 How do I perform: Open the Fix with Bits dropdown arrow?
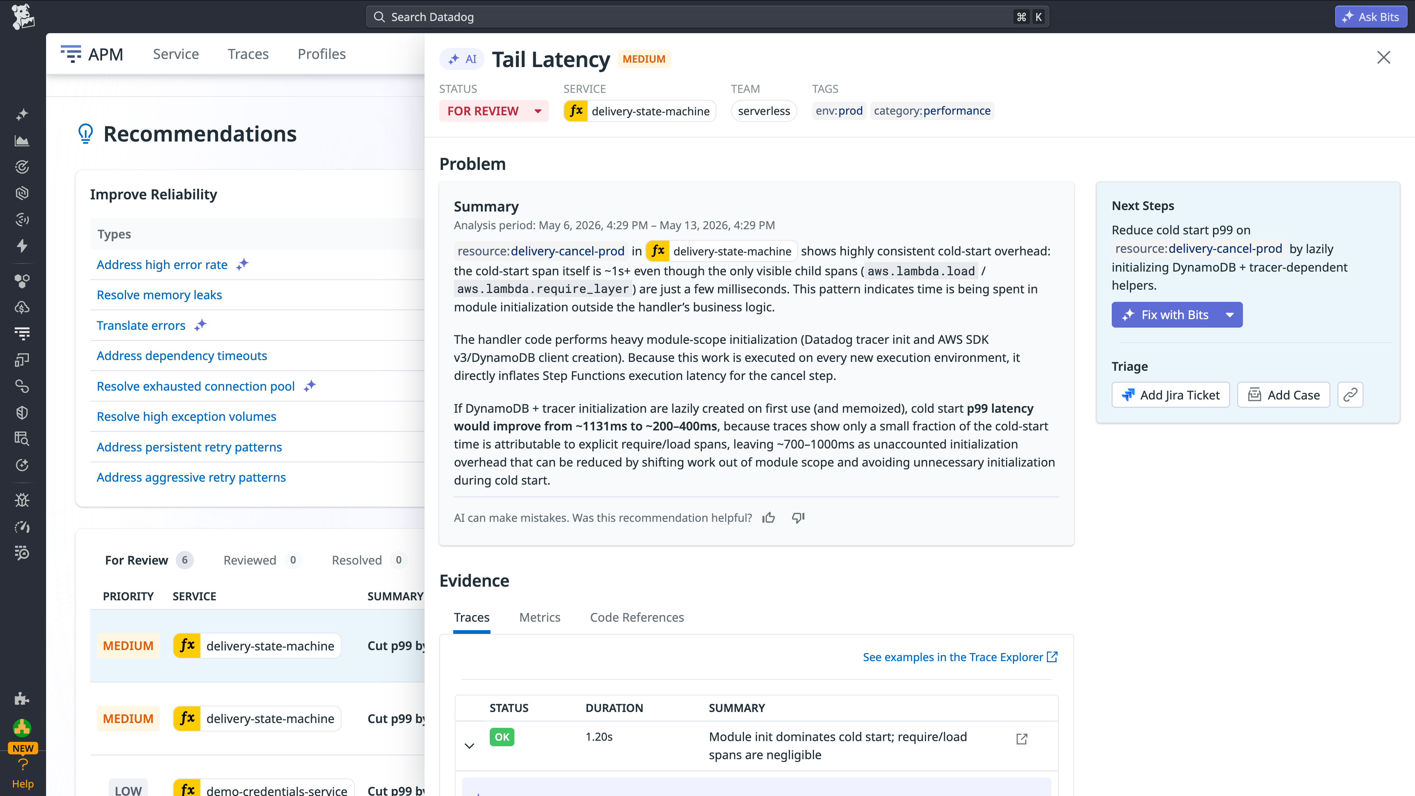(1230, 315)
